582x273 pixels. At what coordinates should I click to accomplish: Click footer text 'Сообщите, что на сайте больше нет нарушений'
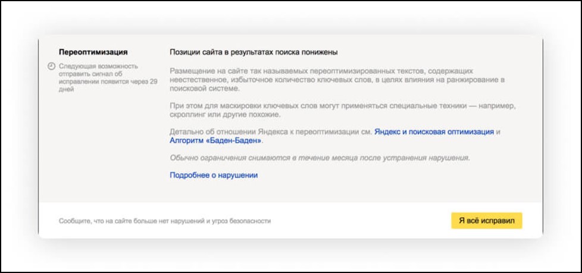pos(165,221)
